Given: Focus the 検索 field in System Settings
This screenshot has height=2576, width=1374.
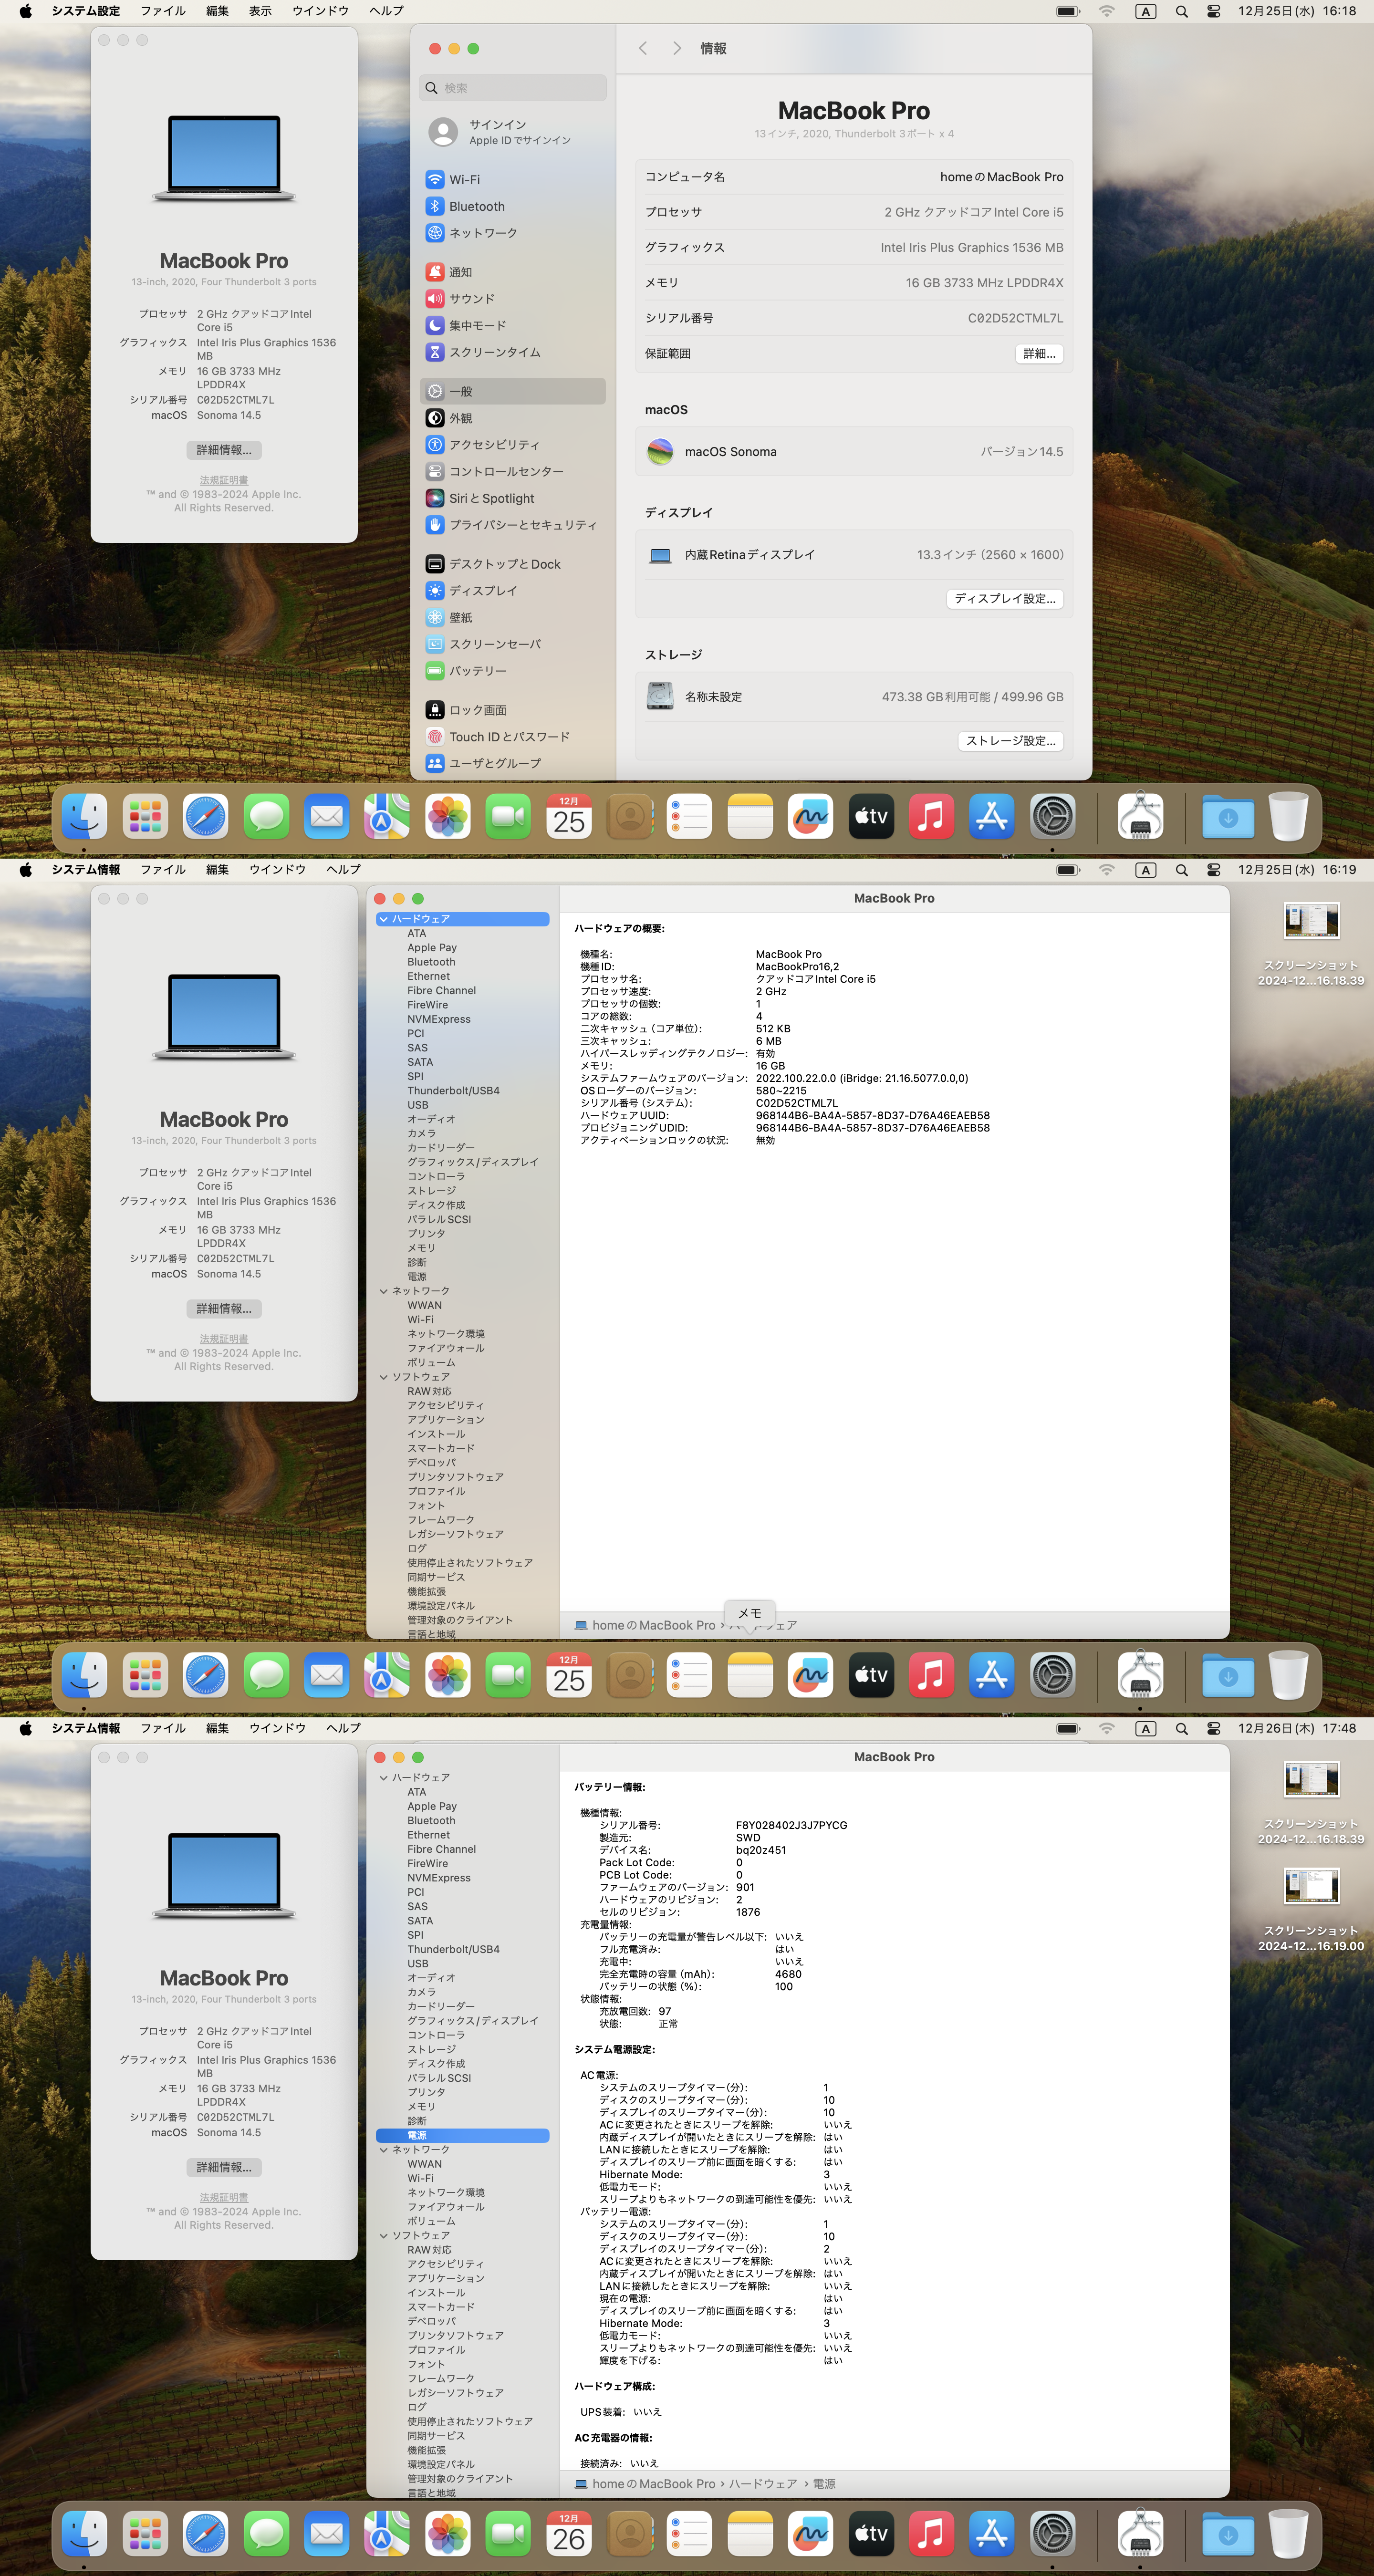Looking at the screenshot, I should pos(512,88).
